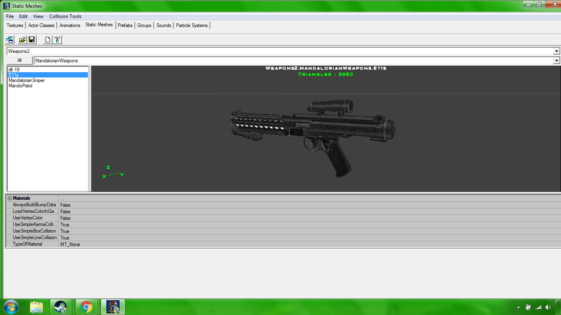Click the Static Meshes window title icon
The image size is (561, 315).
7,6
